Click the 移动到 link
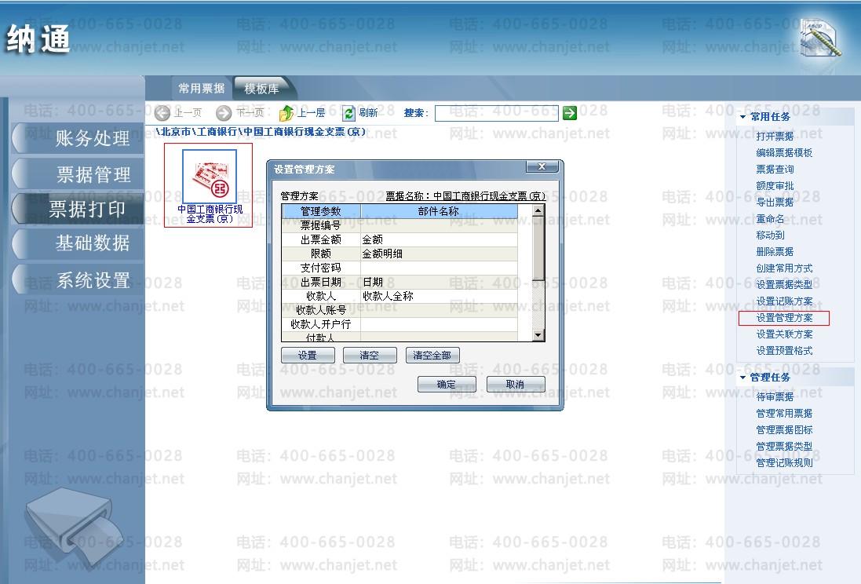Screen dimensions: 861x584 pos(770,235)
